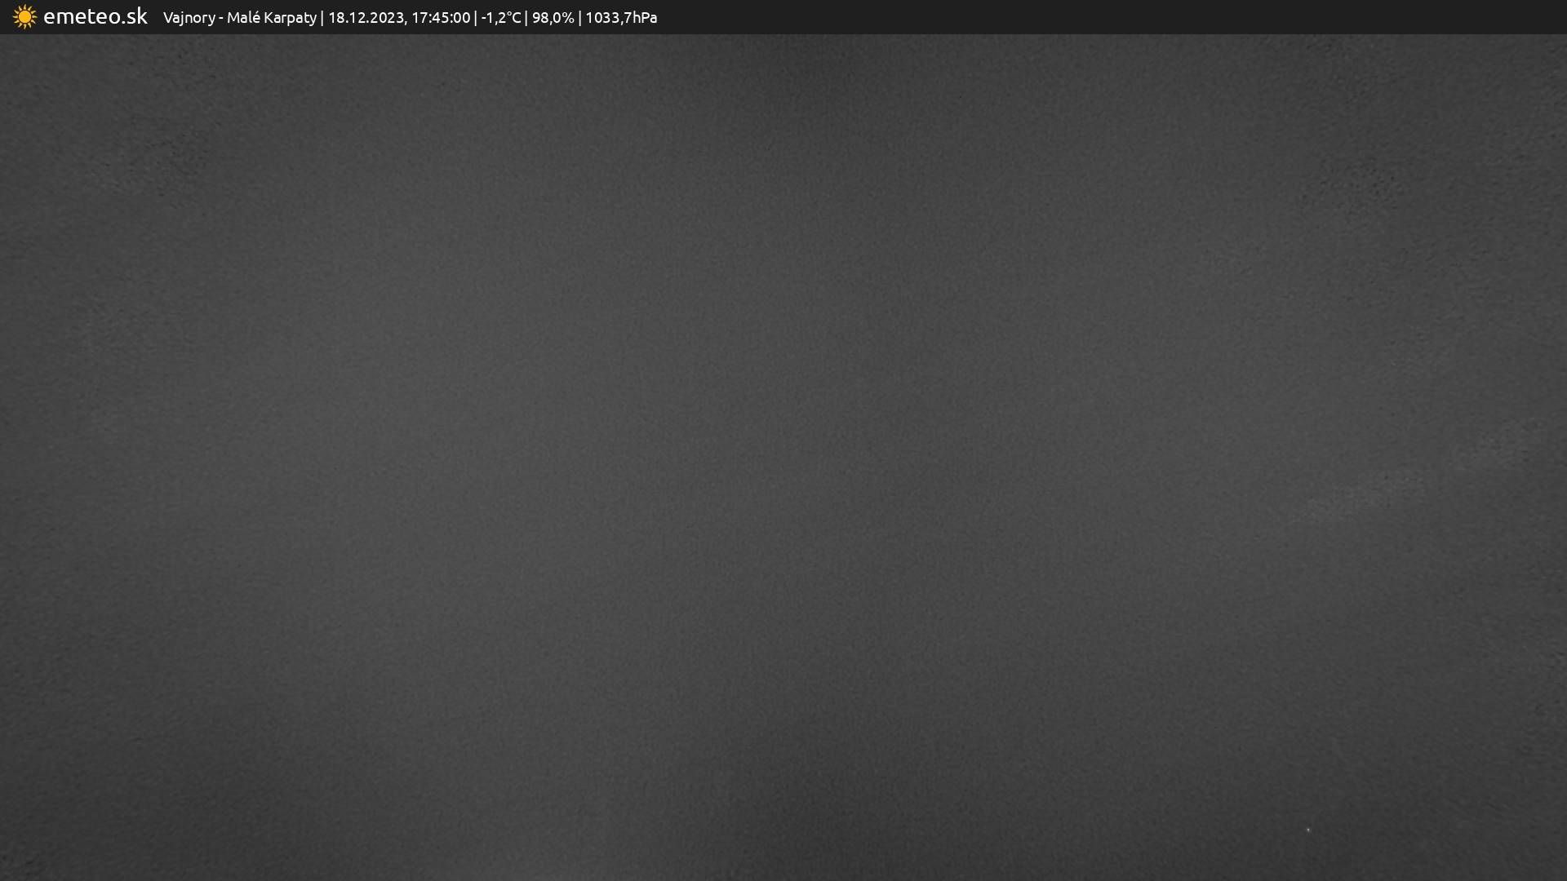Click the date 18.12.2023 in the header

click(365, 18)
